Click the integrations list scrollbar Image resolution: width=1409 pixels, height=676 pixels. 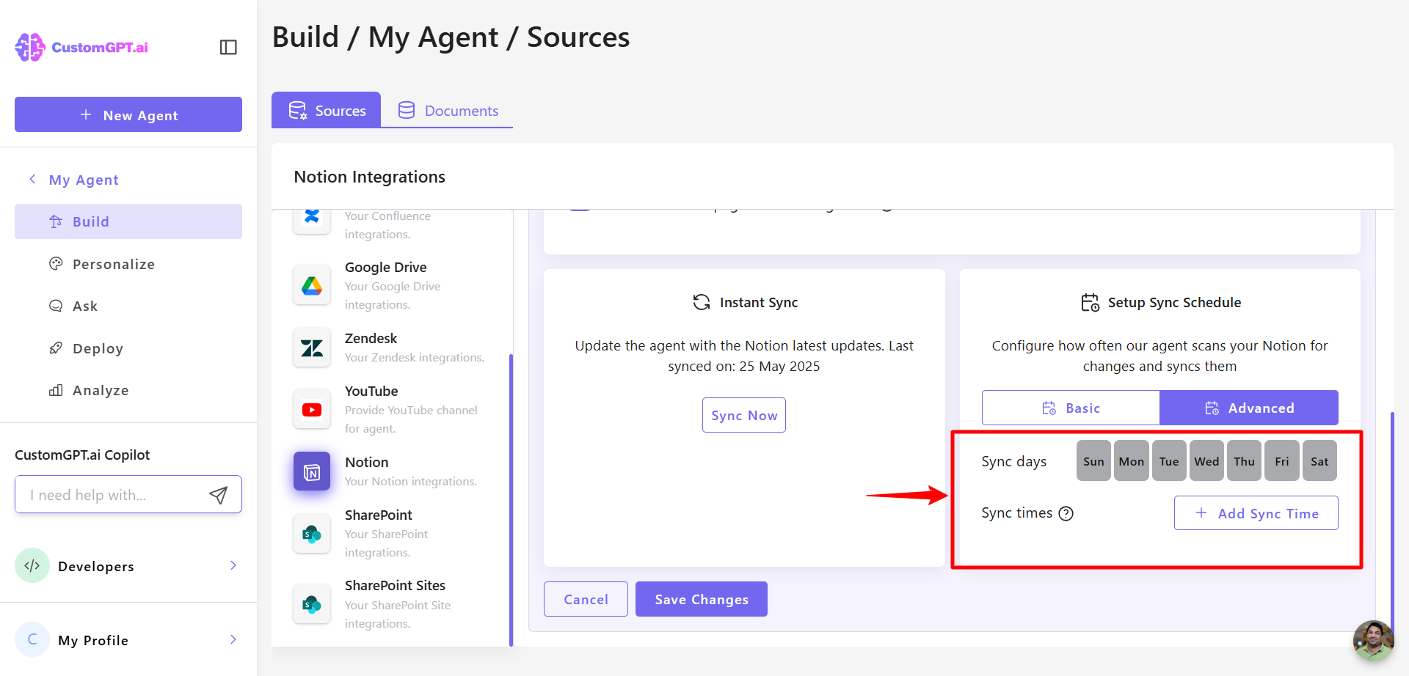(511, 499)
